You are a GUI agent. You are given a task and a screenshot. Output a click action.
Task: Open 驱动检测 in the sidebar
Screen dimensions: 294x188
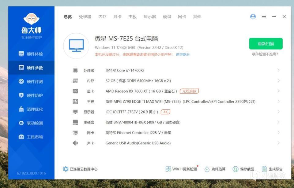pos(31,123)
